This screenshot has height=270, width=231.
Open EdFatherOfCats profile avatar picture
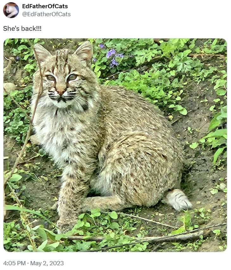point(11,10)
